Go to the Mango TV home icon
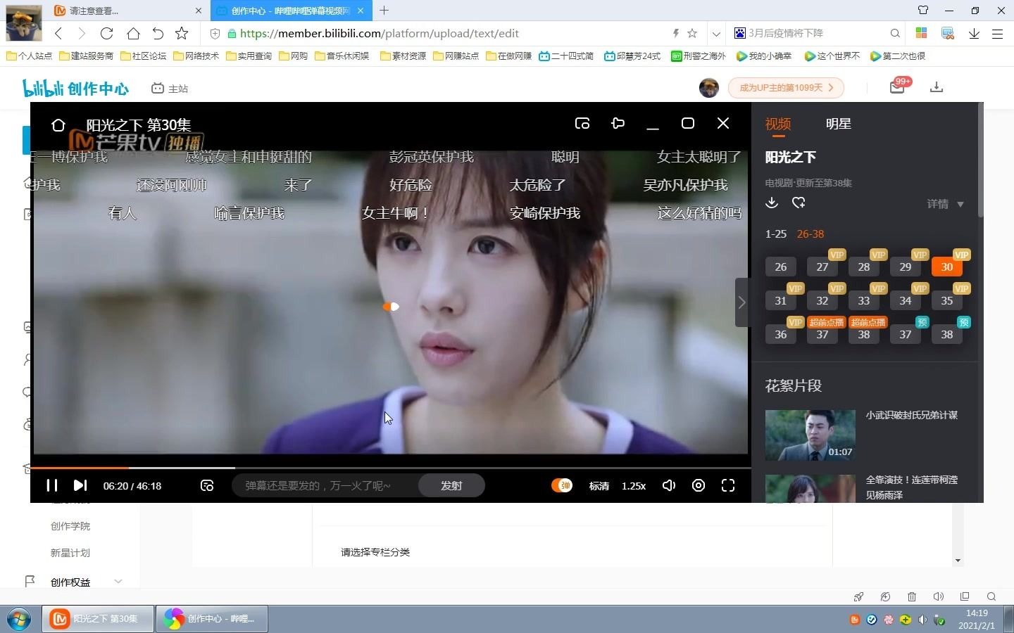The width and height of the screenshot is (1014, 633). click(x=58, y=125)
